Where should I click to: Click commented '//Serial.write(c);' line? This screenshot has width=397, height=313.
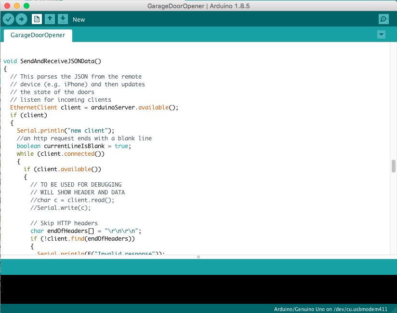61,207
